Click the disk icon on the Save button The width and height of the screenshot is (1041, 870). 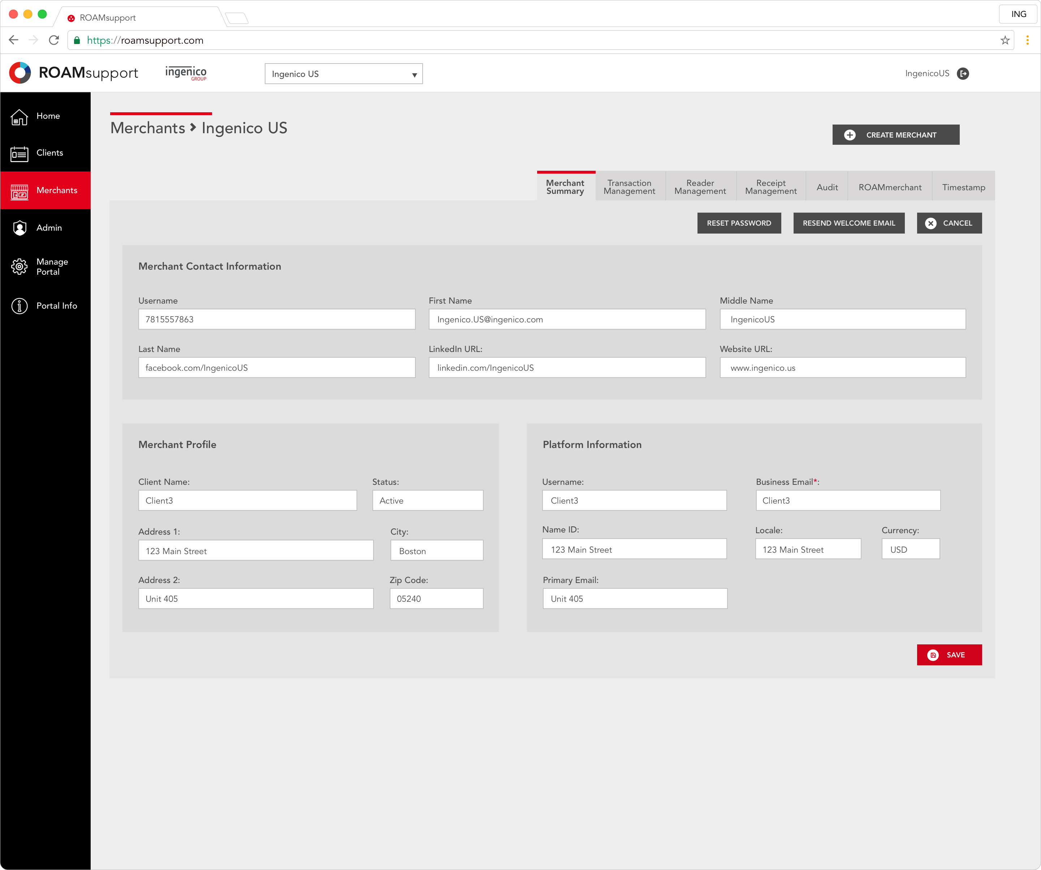click(933, 655)
